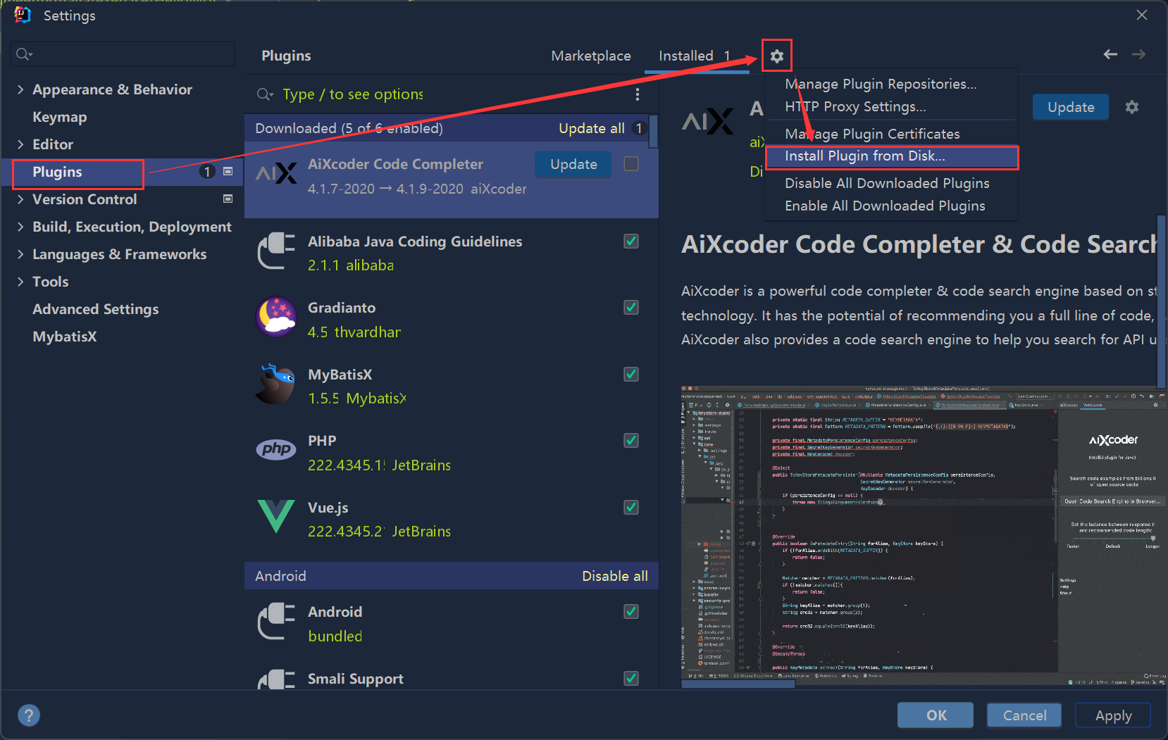
Task: Expand the Editor settings section
Action: pyautogui.click(x=20, y=144)
